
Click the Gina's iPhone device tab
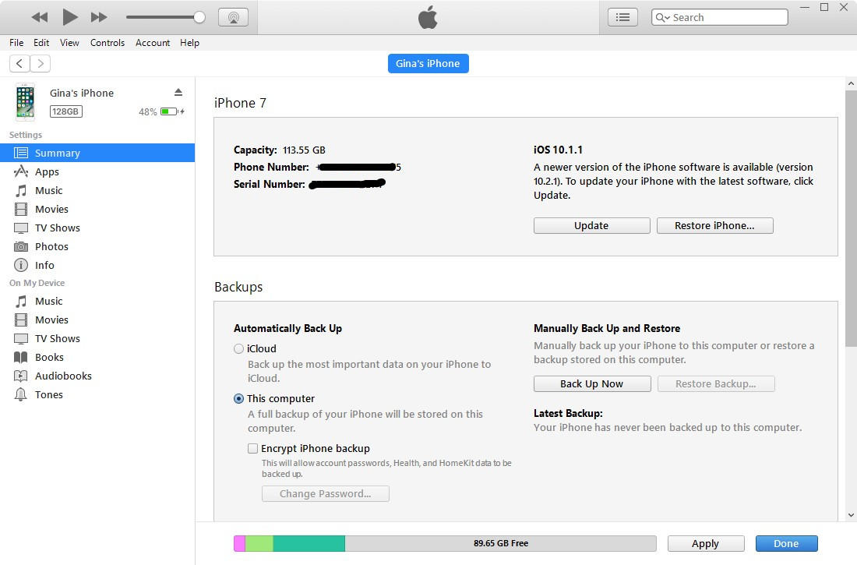click(428, 63)
